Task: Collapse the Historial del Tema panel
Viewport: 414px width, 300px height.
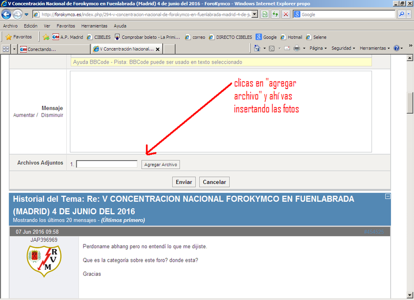Action: [388, 197]
